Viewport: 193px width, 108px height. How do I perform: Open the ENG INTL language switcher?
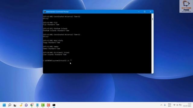pos(169,105)
